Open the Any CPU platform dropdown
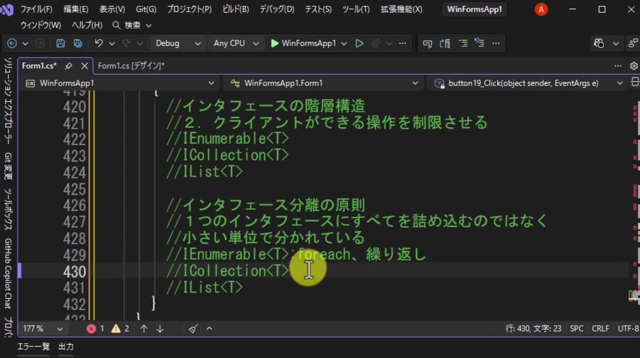Image resolution: width=640 pixels, height=358 pixels. tap(236, 43)
